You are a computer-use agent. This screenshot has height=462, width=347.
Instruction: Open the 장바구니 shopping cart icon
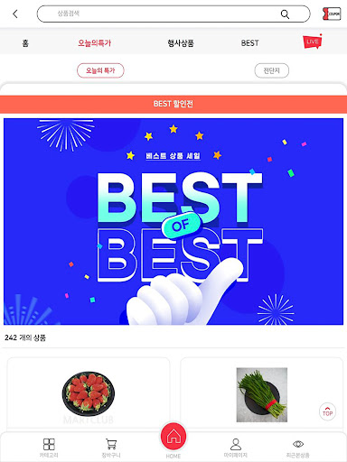[x=111, y=444]
